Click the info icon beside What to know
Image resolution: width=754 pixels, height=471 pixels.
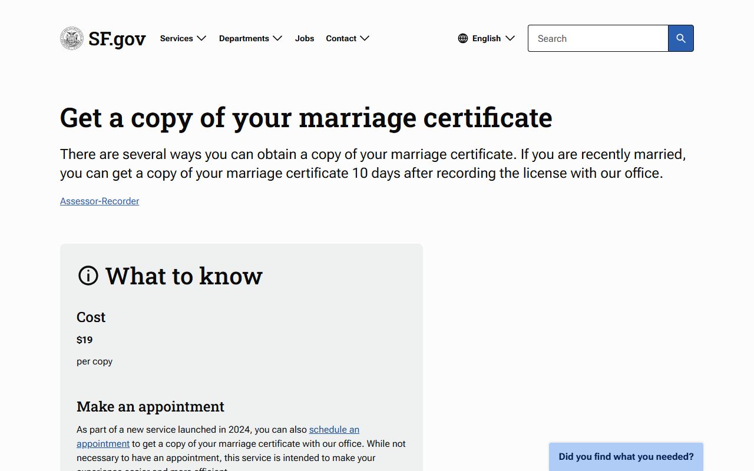click(x=88, y=276)
